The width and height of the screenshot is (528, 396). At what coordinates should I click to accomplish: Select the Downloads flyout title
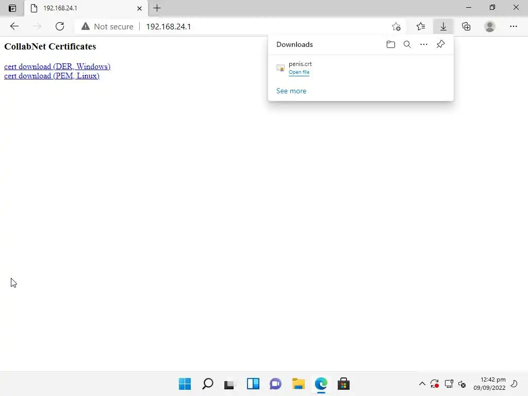click(294, 44)
